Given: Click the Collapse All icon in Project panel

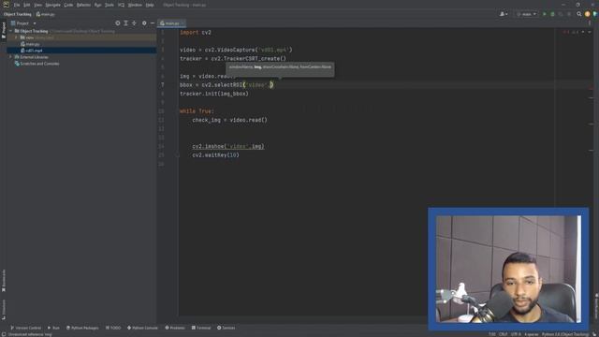Looking at the screenshot, I should pos(134,23).
